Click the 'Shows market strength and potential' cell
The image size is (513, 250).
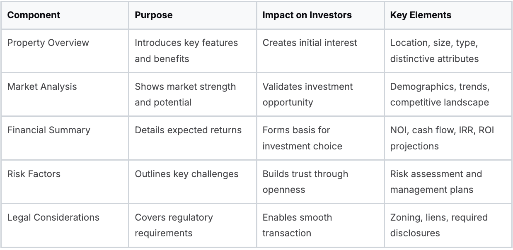pyautogui.click(x=185, y=94)
